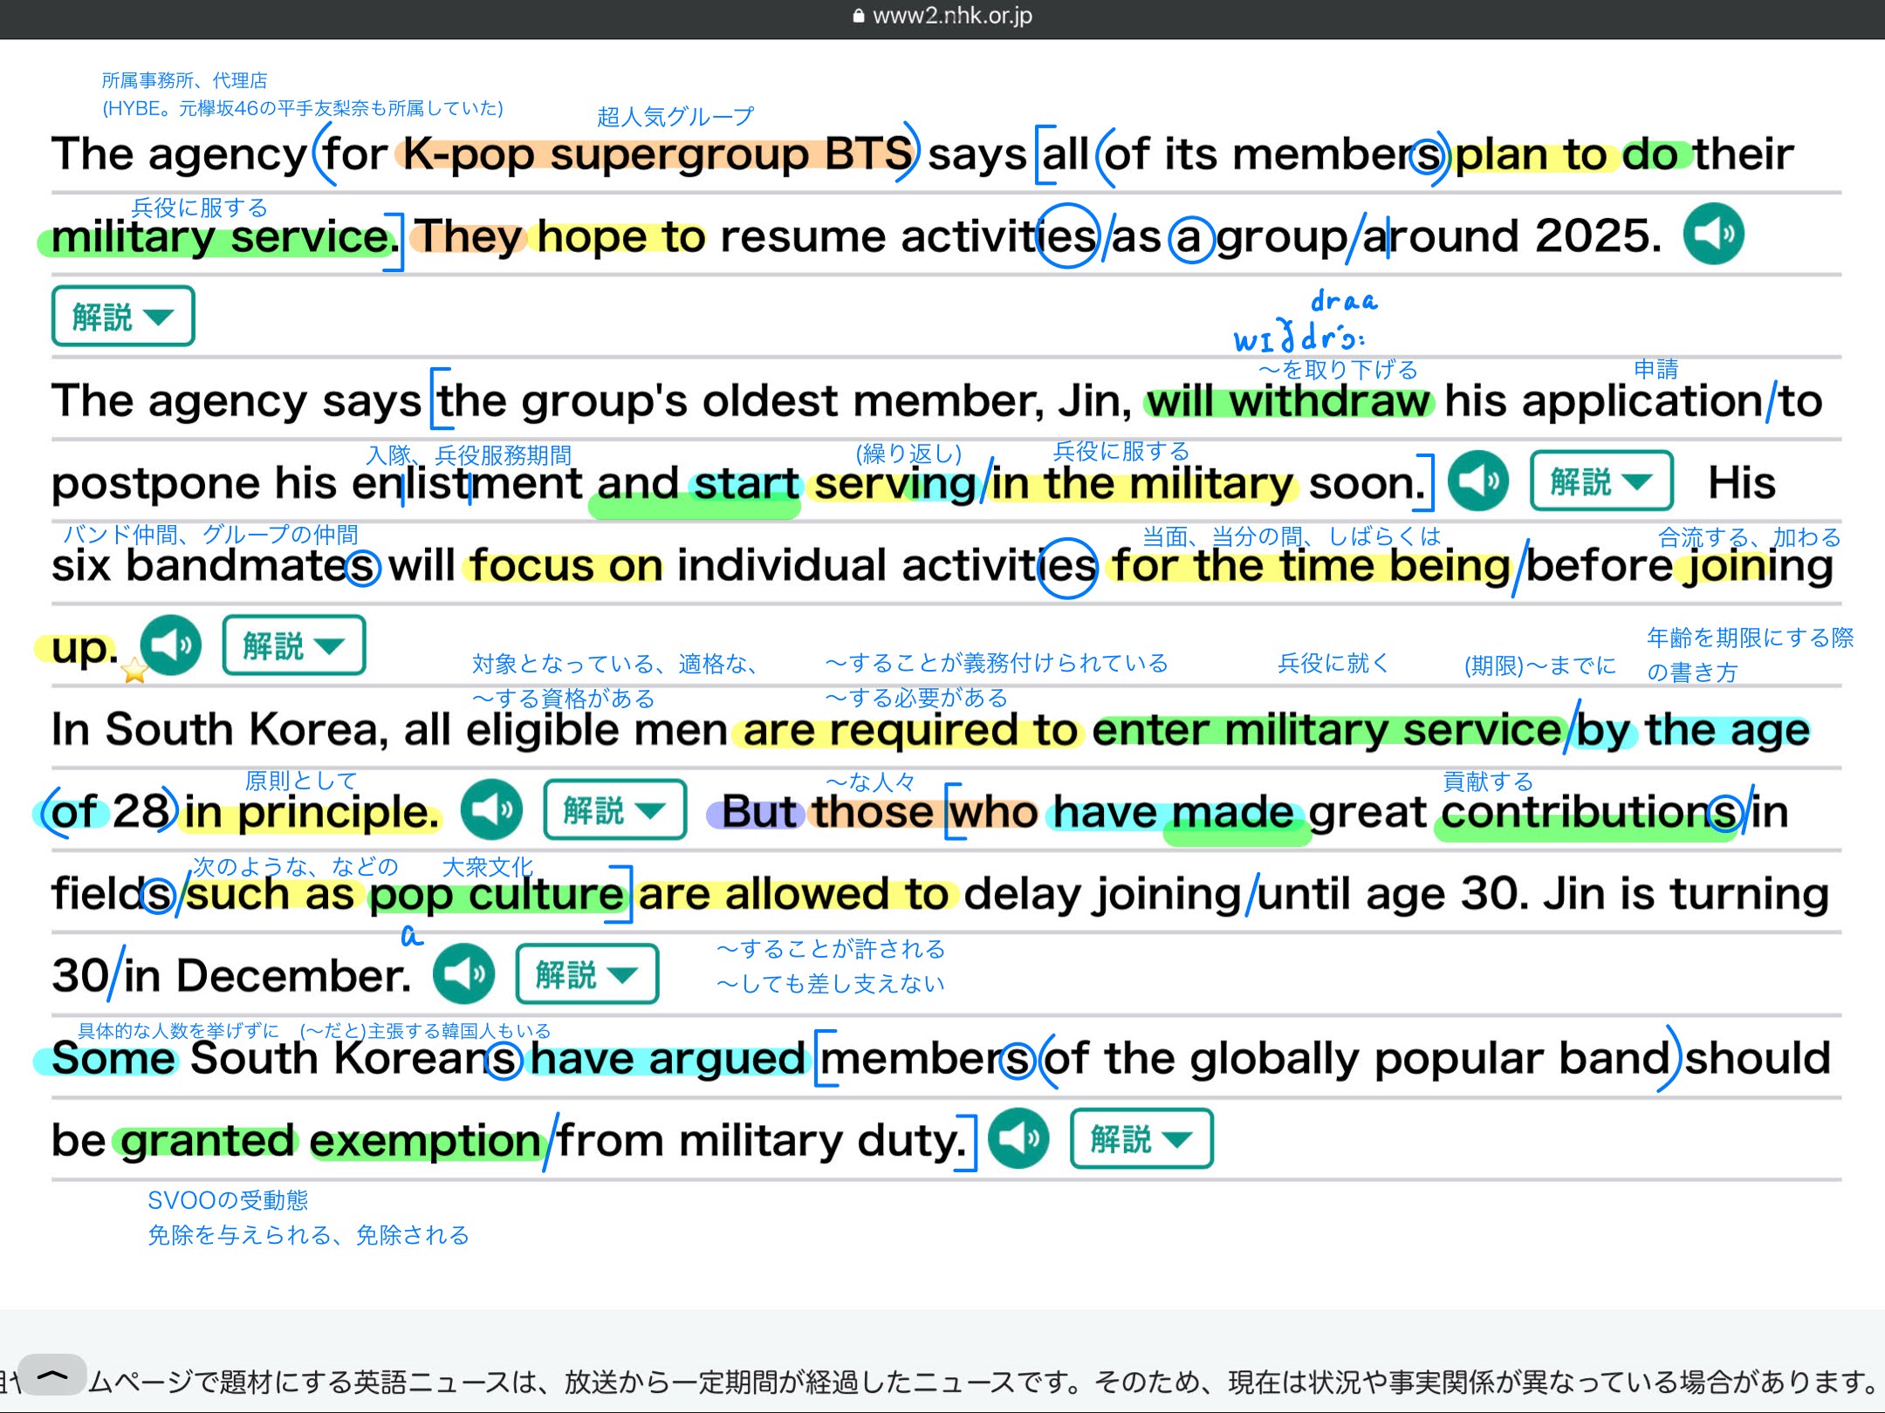Expand the 解説 dropdown below 'military service'
Viewport: 1885px width, 1413px height.
pos(123,316)
